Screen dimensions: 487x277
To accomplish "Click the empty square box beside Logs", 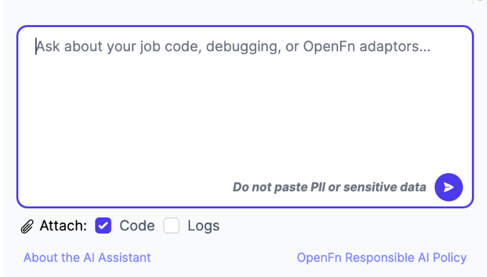I will [x=172, y=225].
